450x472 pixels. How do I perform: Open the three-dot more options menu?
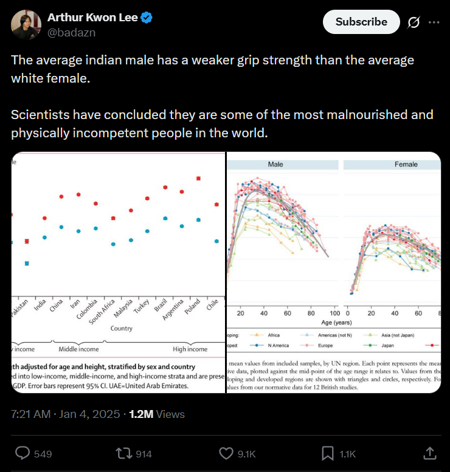[x=434, y=22]
